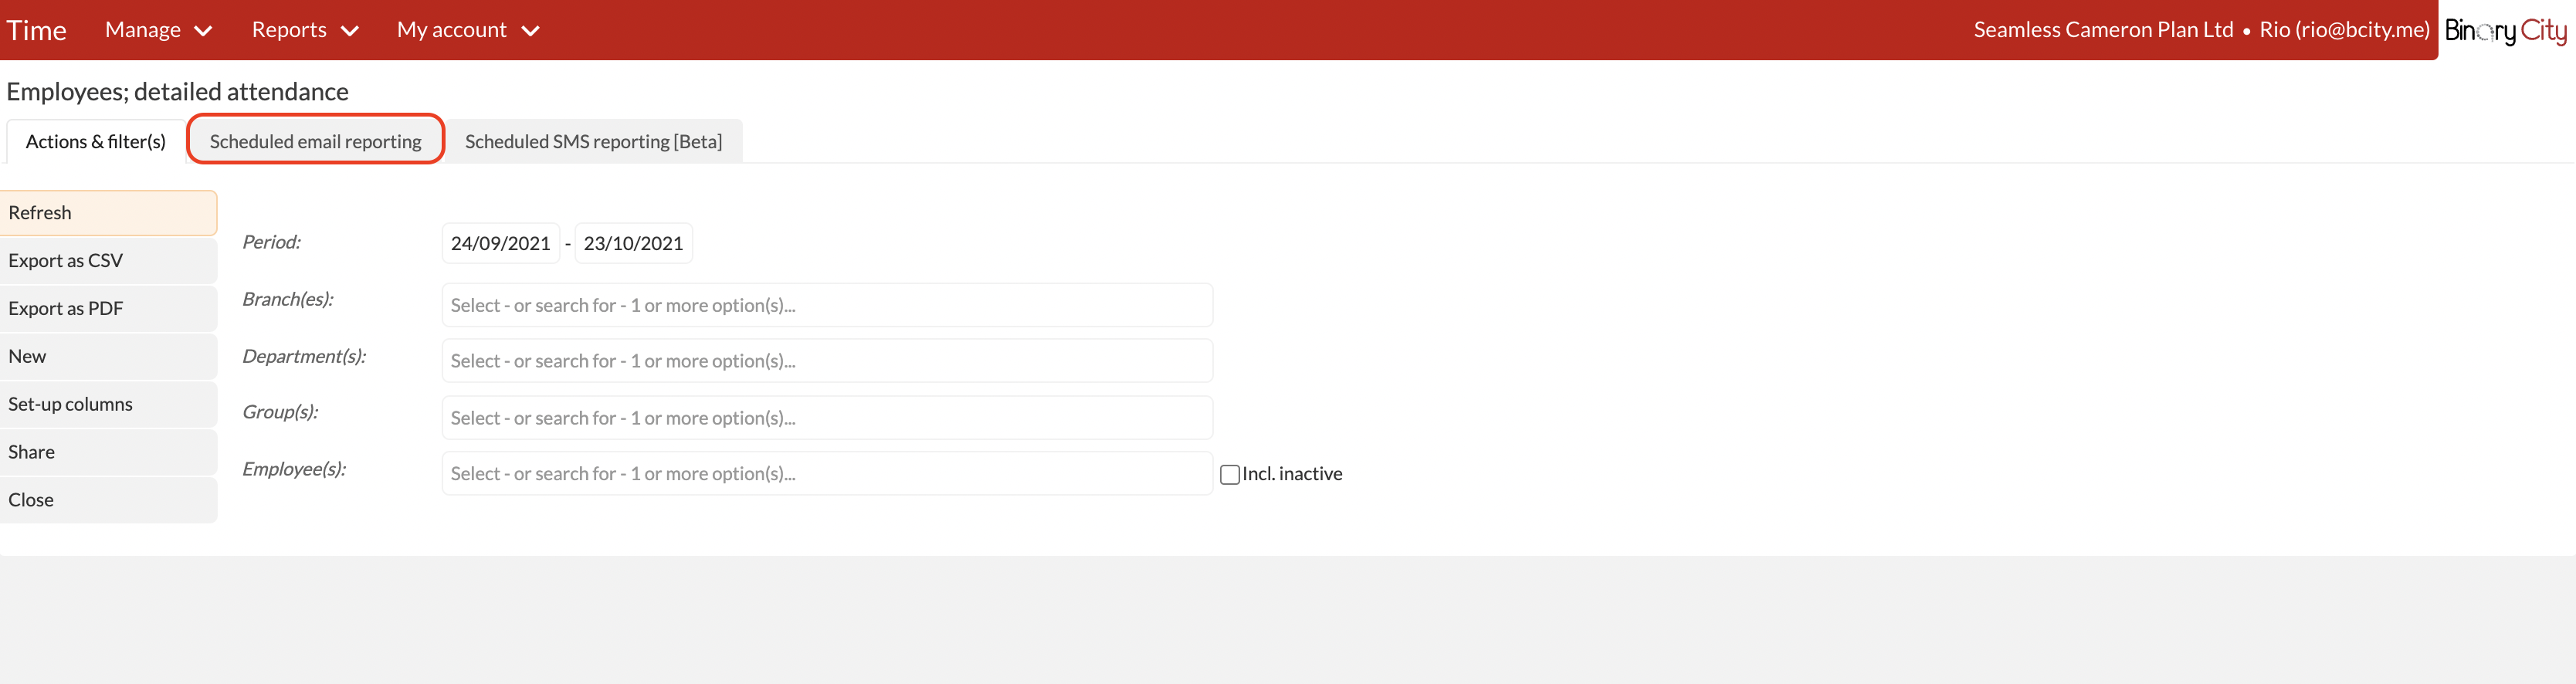Select the period end date field
This screenshot has width=2576, height=684.
[633, 243]
